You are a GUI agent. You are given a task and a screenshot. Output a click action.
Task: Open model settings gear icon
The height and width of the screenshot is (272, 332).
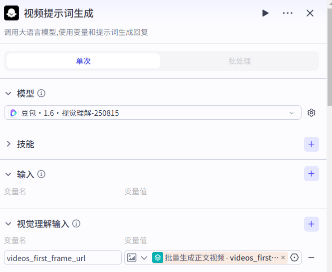312,113
